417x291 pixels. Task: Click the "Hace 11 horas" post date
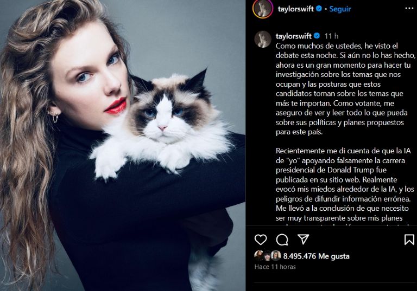click(275, 267)
